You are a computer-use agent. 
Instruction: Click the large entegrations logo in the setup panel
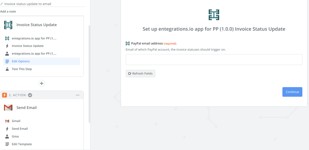tap(214, 15)
